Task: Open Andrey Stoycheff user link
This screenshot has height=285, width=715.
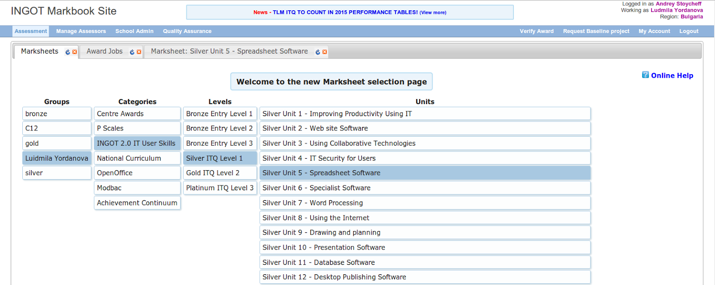Action: (x=678, y=4)
